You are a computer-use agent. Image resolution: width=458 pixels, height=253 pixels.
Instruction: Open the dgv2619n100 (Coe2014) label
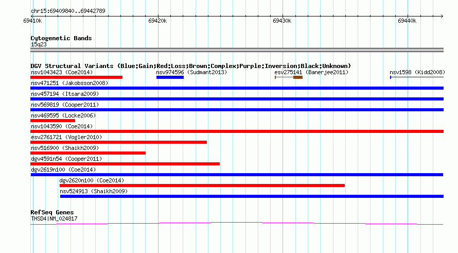click(63, 170)
